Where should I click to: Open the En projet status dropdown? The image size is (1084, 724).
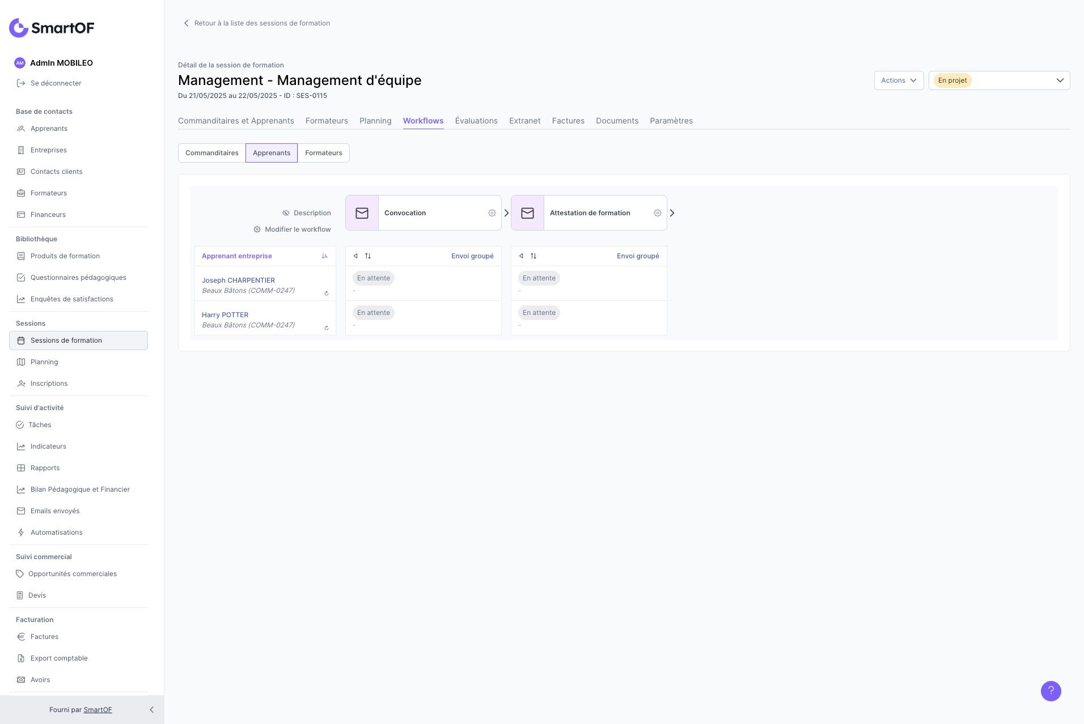999,80
